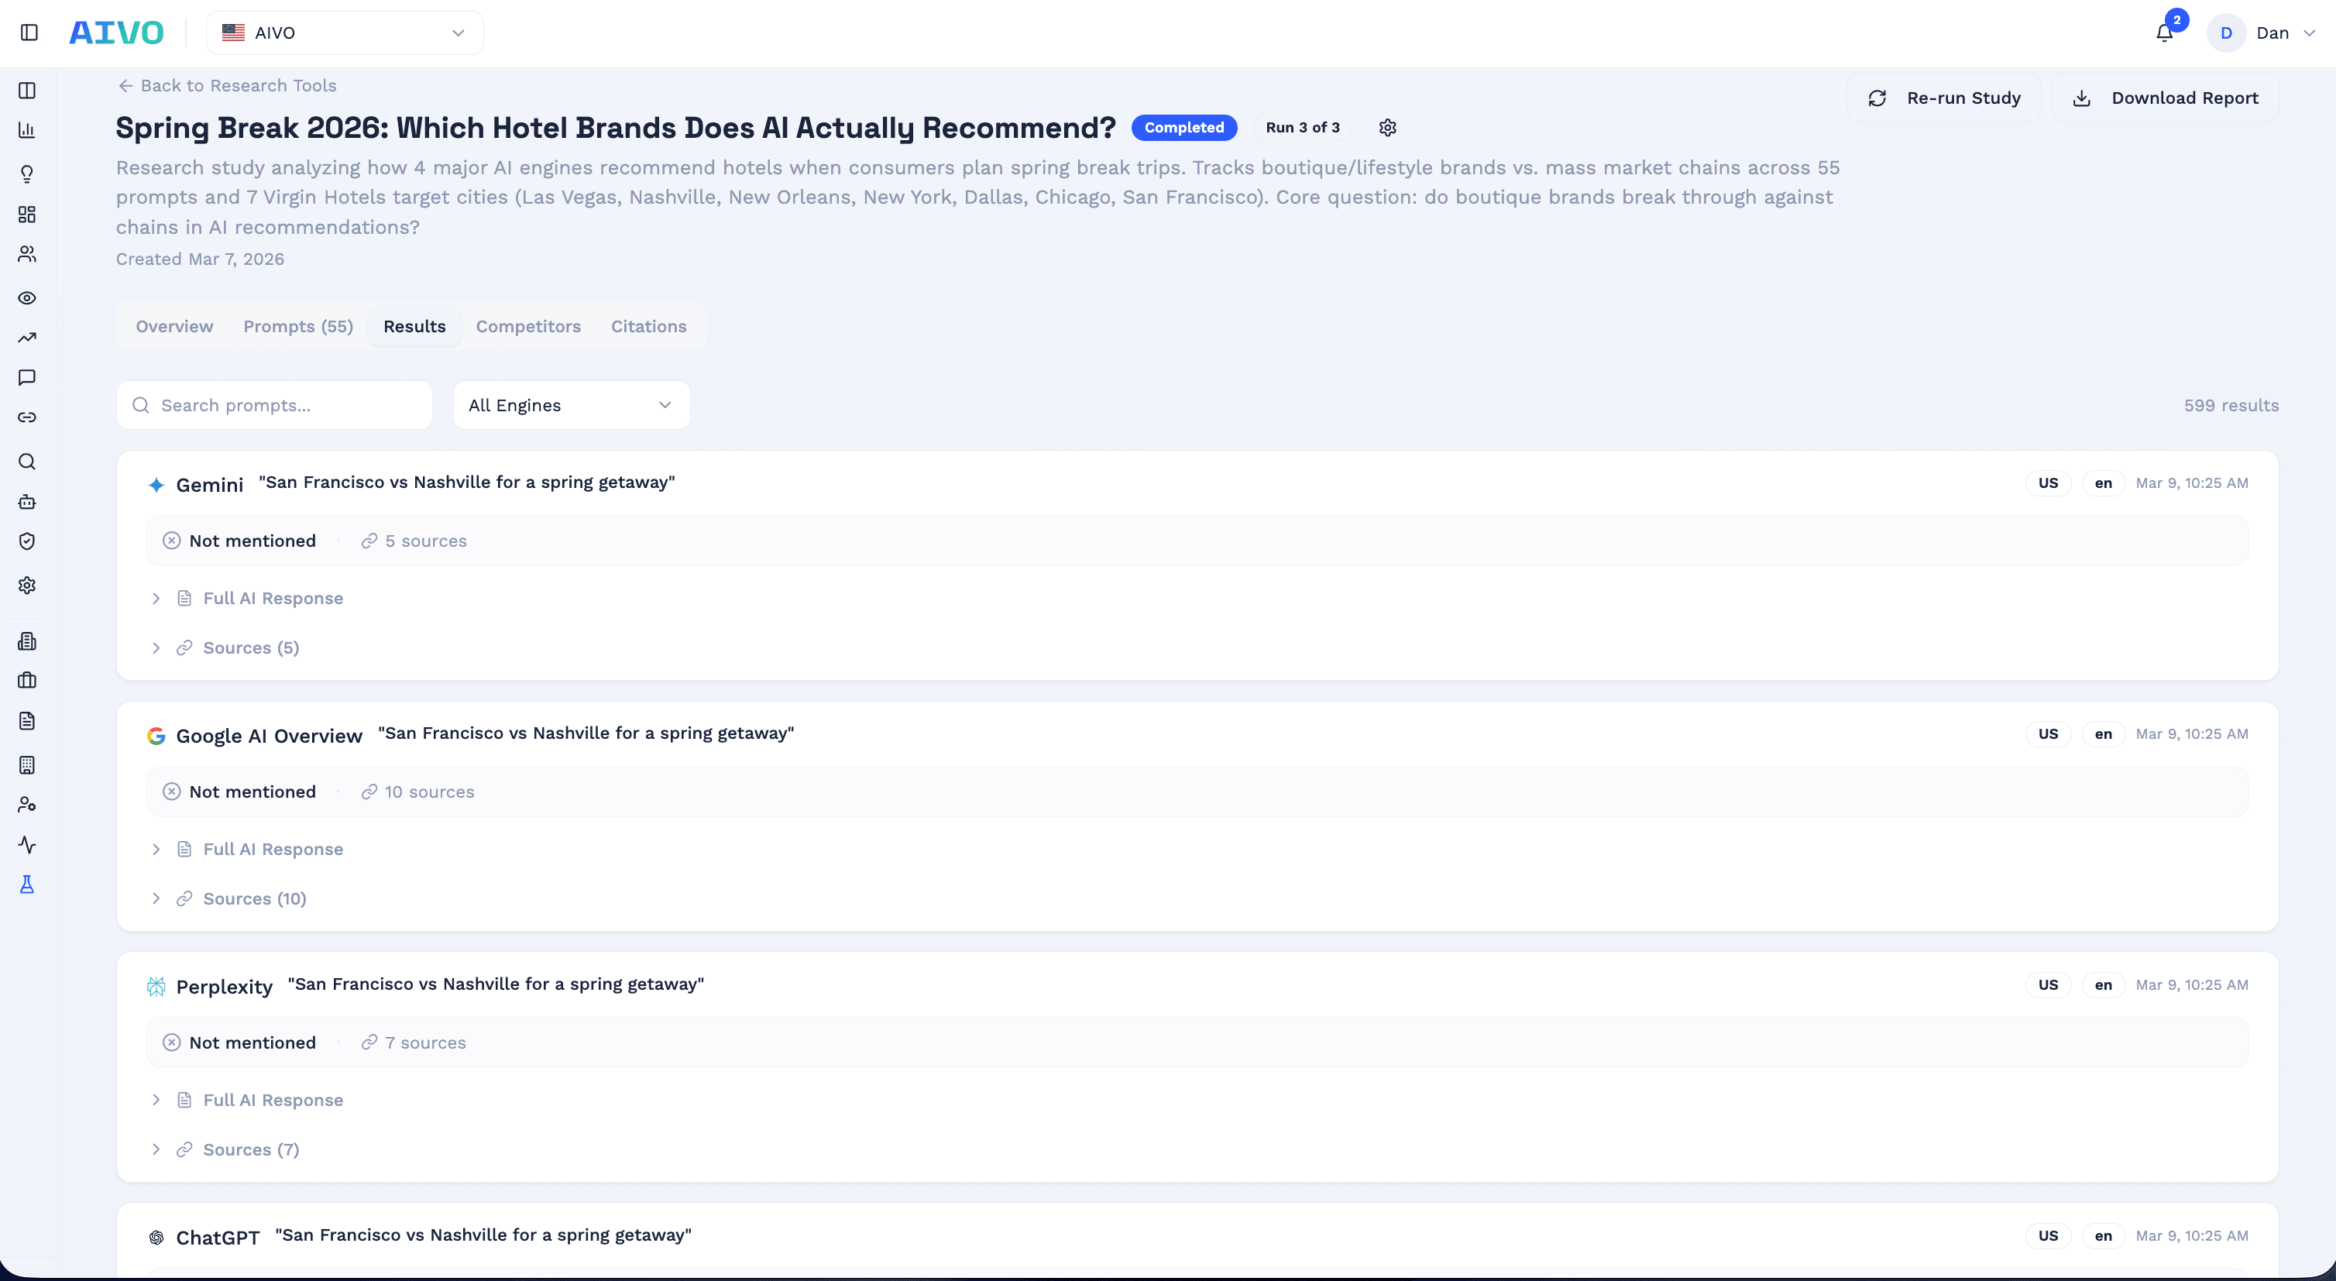Open the dashboard grid icon

point(27,215)
